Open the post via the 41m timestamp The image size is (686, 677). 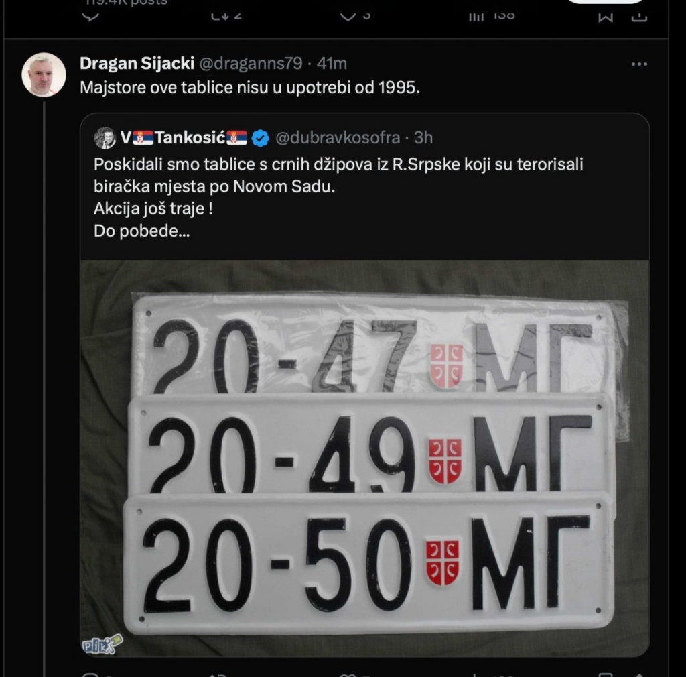pos(332,64)
